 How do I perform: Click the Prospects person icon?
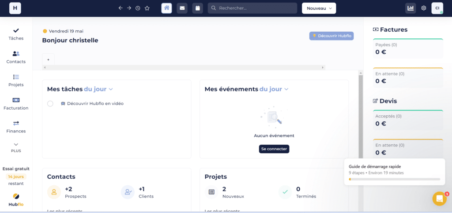point(54,192)
